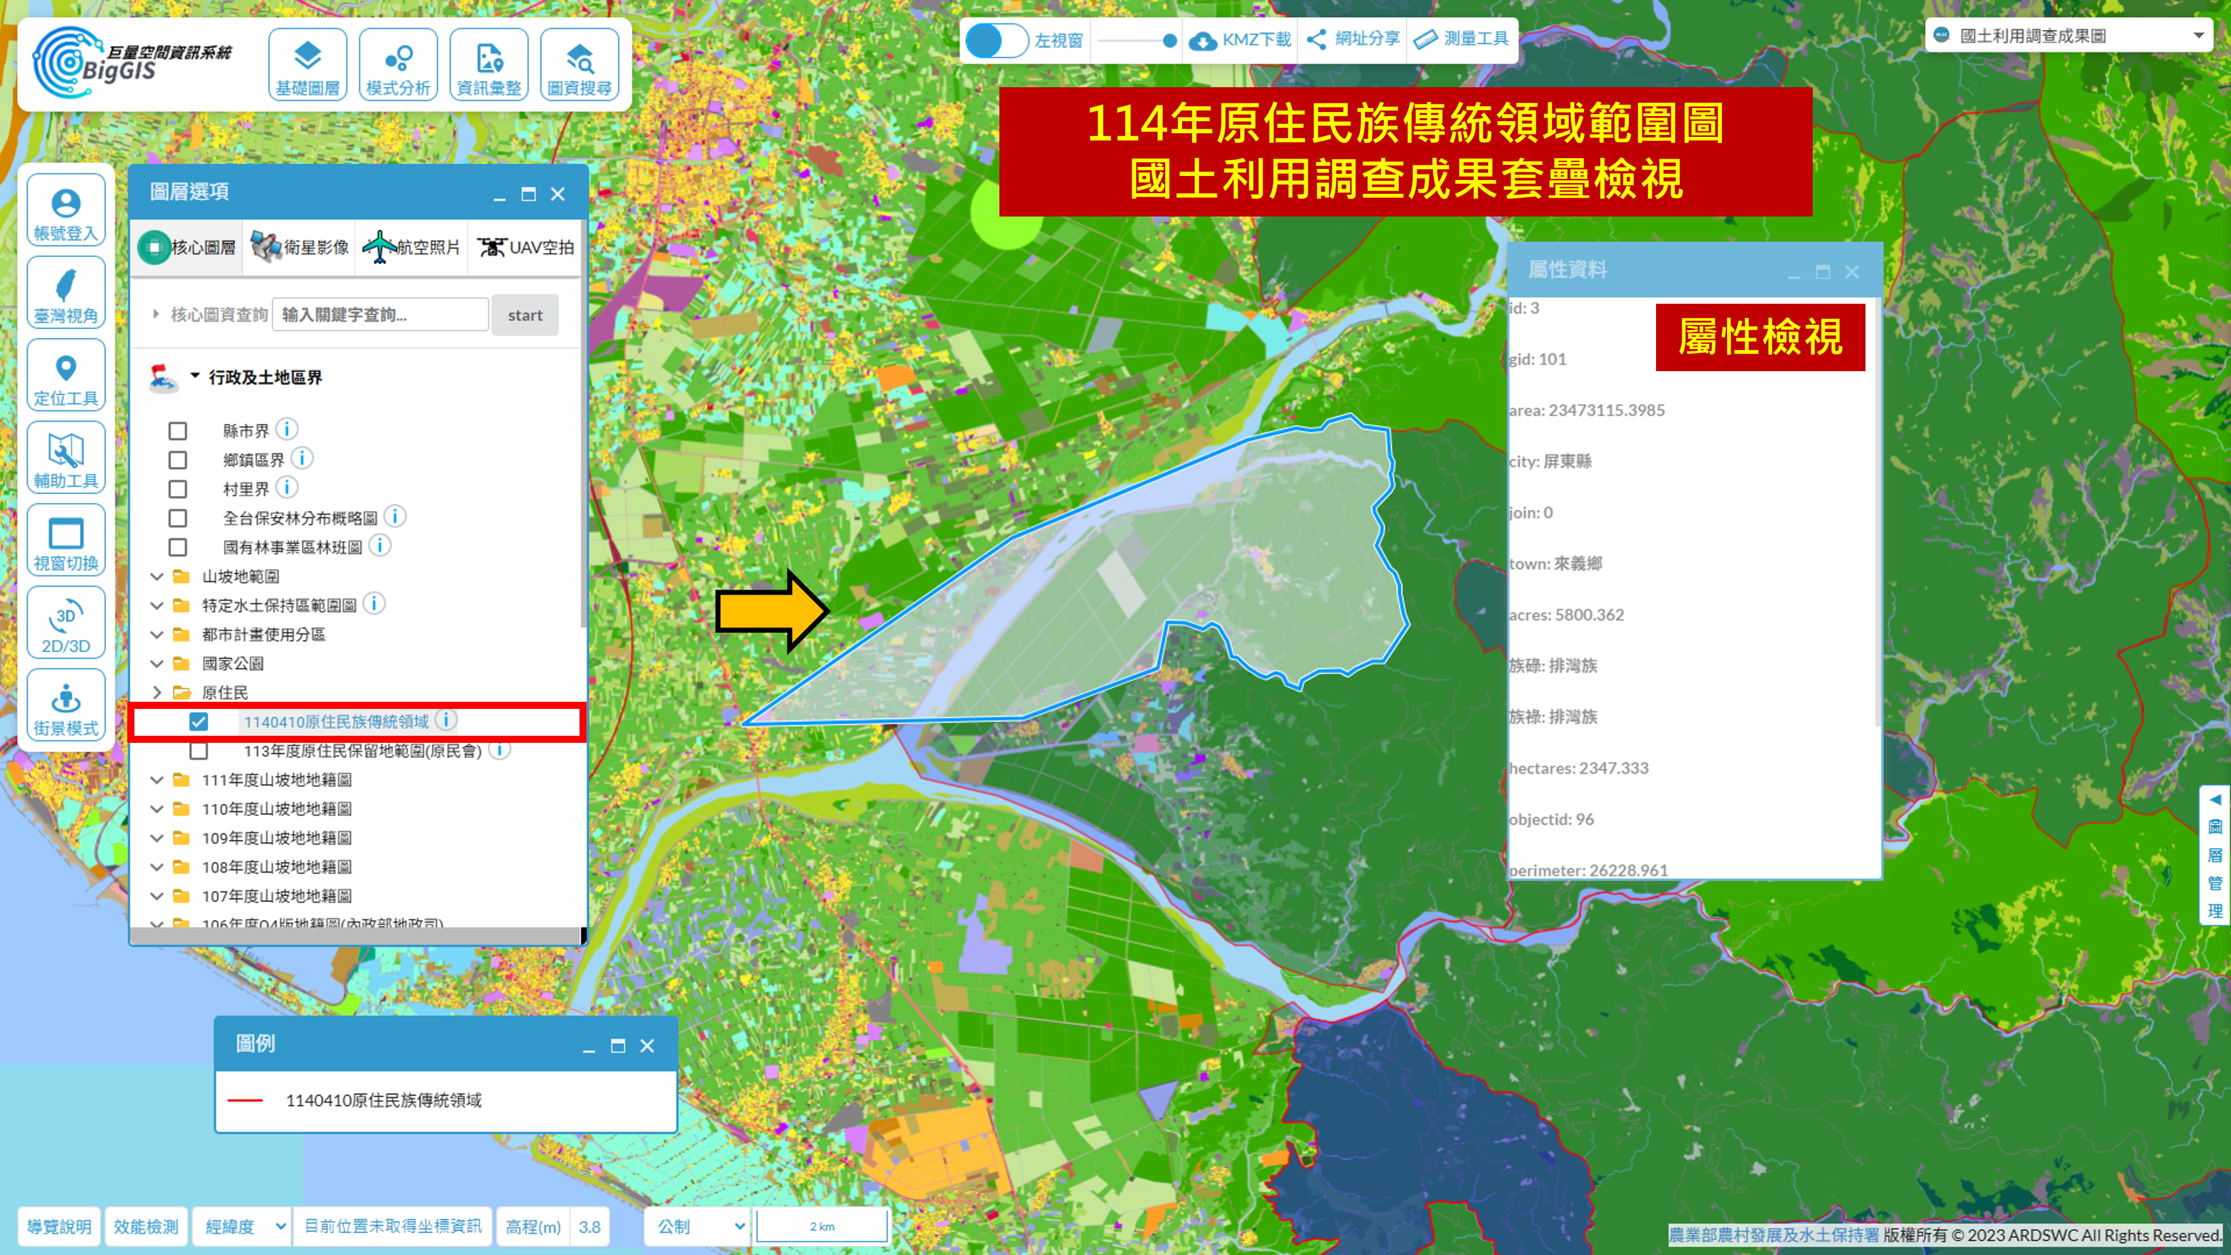
Task: Open the 測量工具 measurement tool
Action: (x=1462, y=39)
